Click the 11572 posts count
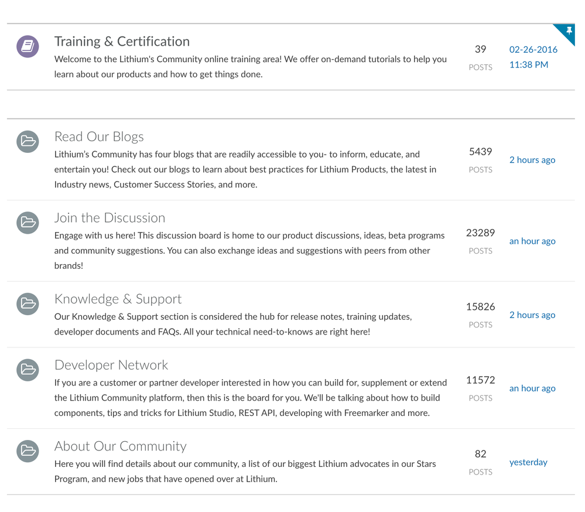This screenshot has width=585, height=512. tap(481, 380)
